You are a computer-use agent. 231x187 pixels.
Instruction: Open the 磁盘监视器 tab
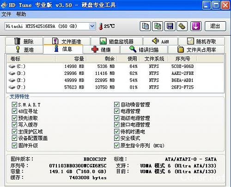coord(116,41)
